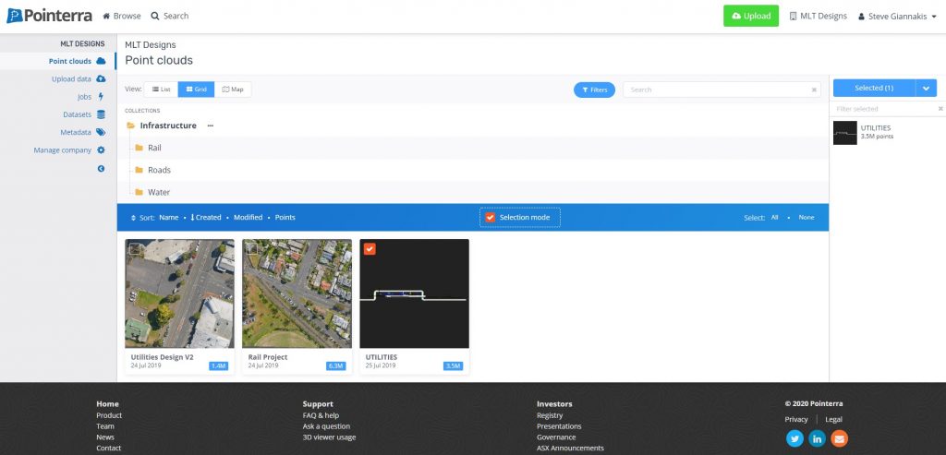
Task: Click the Filters button
Action: pyautogui.click(x=594, y=90)
